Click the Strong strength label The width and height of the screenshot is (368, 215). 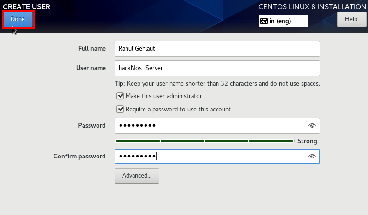[307, 141]
